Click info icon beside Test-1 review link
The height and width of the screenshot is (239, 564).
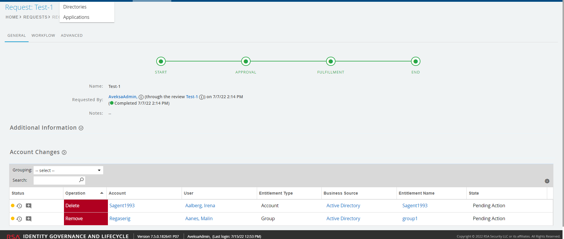201,97
